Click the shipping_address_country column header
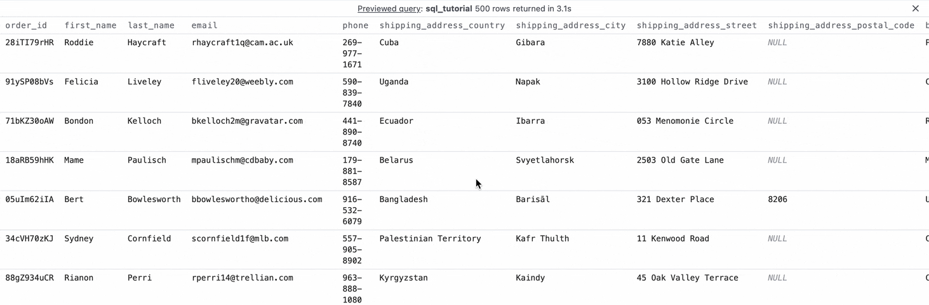Screen dimensions: 929x305 pyautogui.click(x=442, y=25)
